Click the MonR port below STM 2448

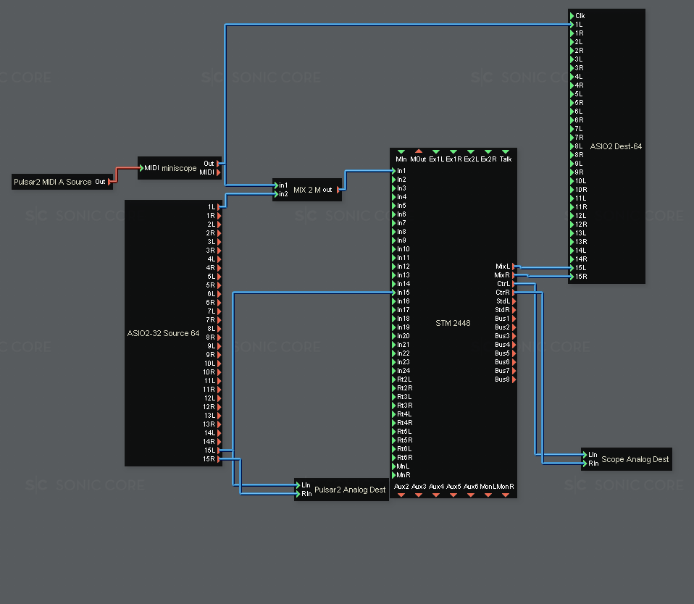[506, 495]
